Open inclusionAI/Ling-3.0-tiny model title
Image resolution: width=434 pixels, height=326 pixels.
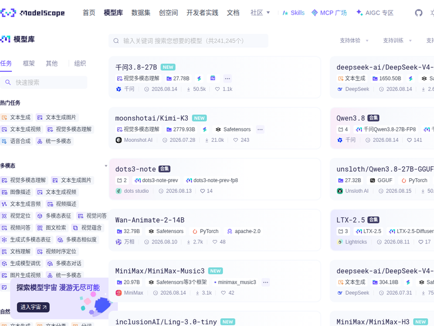coord(166,322)
